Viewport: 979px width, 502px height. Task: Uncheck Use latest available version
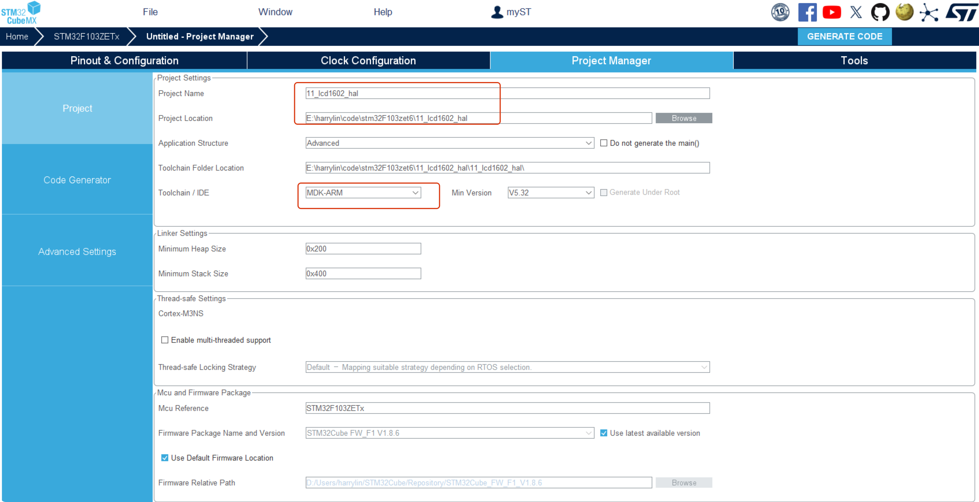[604, 433]
